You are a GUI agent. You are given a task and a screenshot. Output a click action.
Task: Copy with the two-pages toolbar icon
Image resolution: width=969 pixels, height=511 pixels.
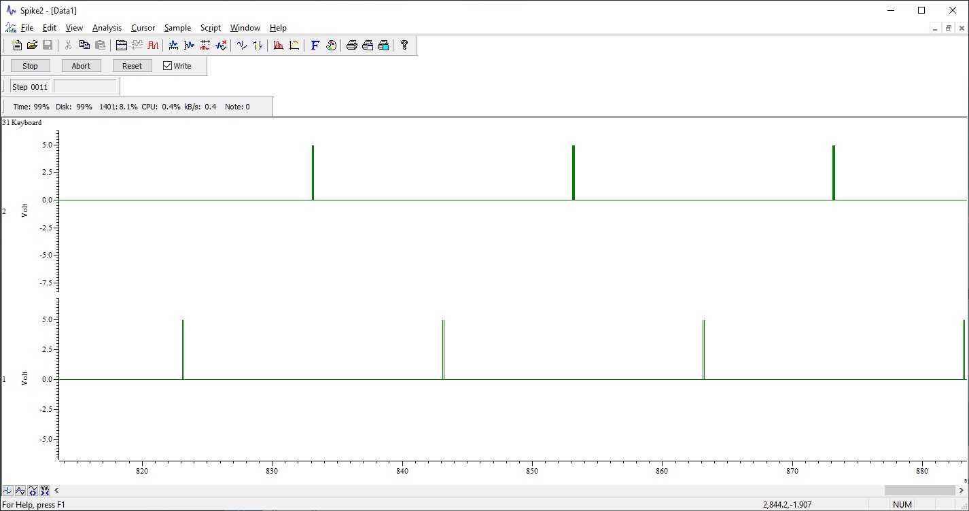(x=84, y=46)
